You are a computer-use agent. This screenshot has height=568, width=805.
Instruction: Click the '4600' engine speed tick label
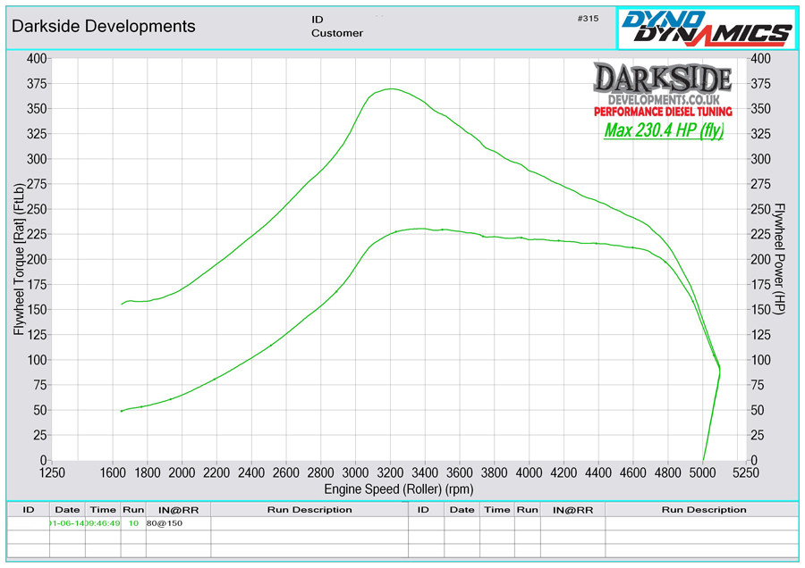point(633,472)
